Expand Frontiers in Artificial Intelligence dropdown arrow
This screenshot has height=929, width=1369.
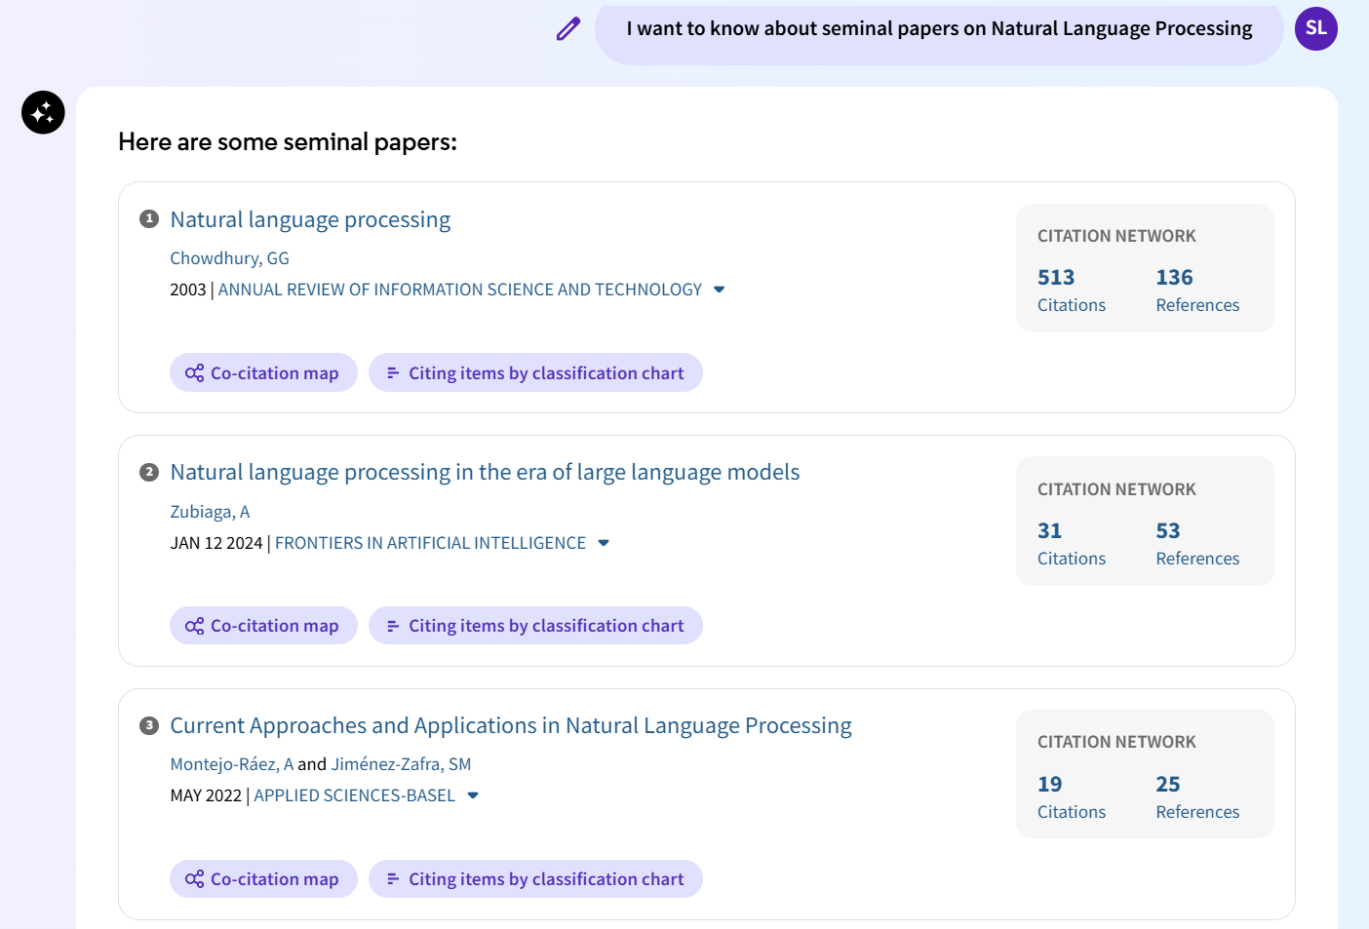604,543
